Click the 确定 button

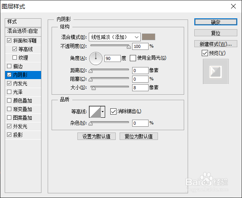[x=215, y=22]
